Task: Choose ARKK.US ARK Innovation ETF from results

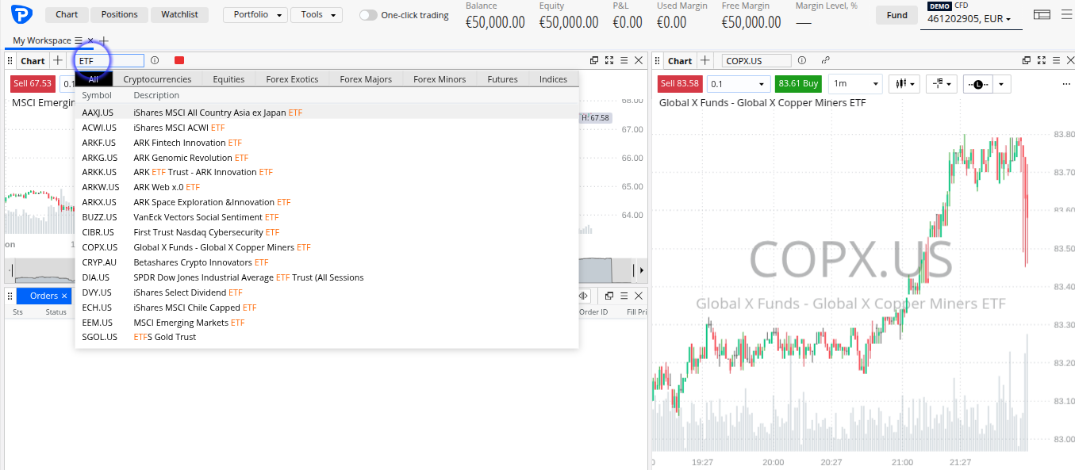Action: 327,172
